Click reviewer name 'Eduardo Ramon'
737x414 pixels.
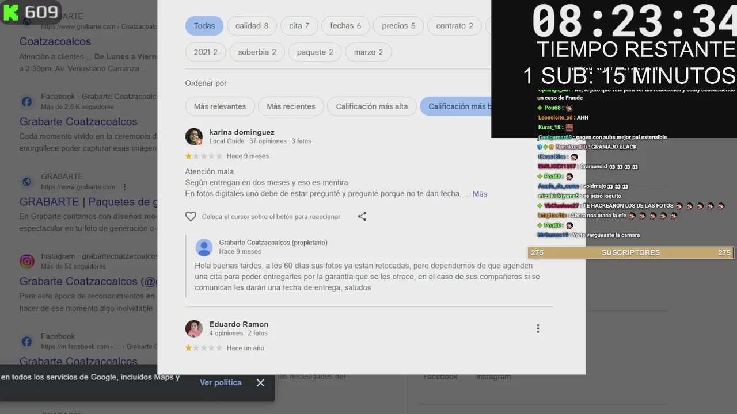[x=239, y=324]
